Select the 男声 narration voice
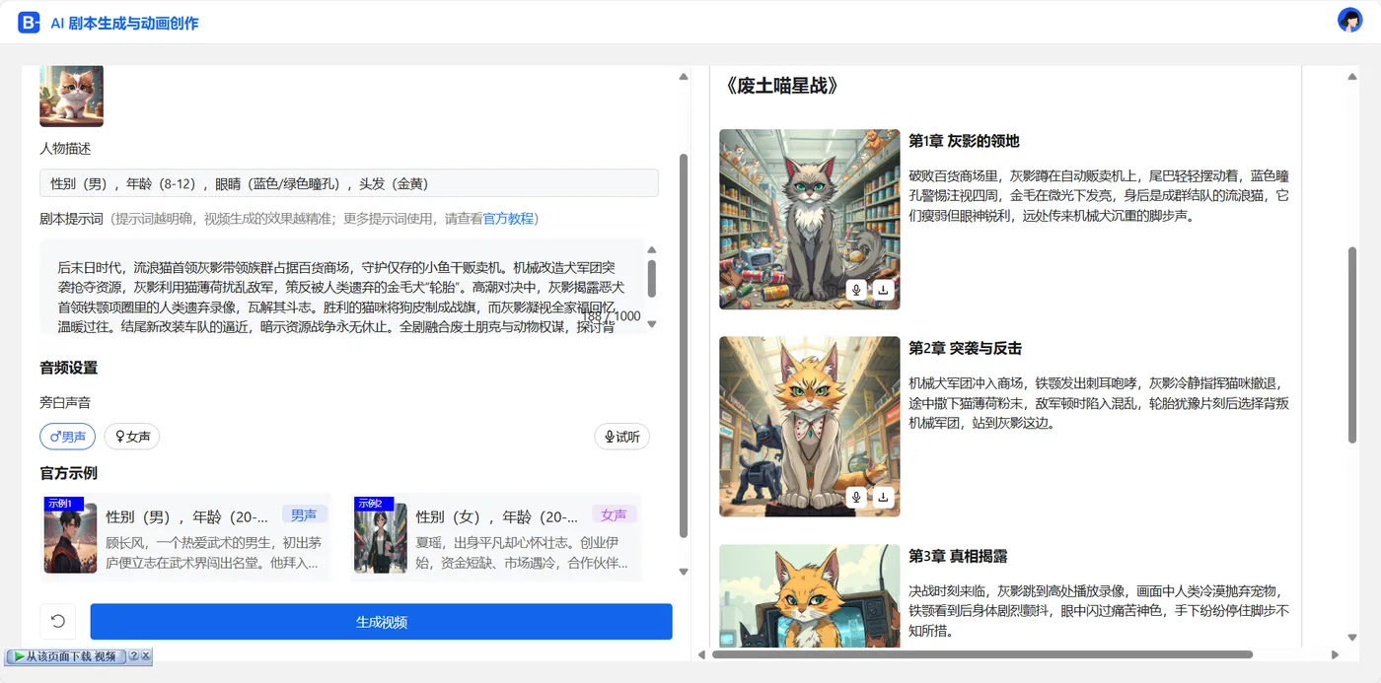This screenshot has width=1381, height=683. 67,437
